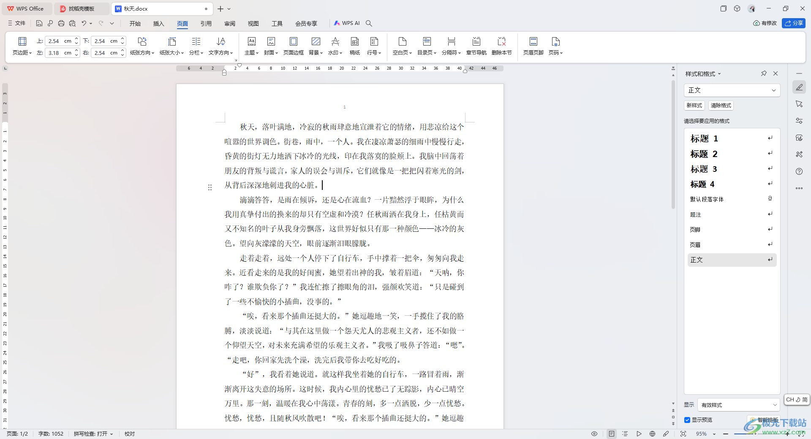Open the page margins (页边距) tool
811x439 pixels.
point(22,46)
